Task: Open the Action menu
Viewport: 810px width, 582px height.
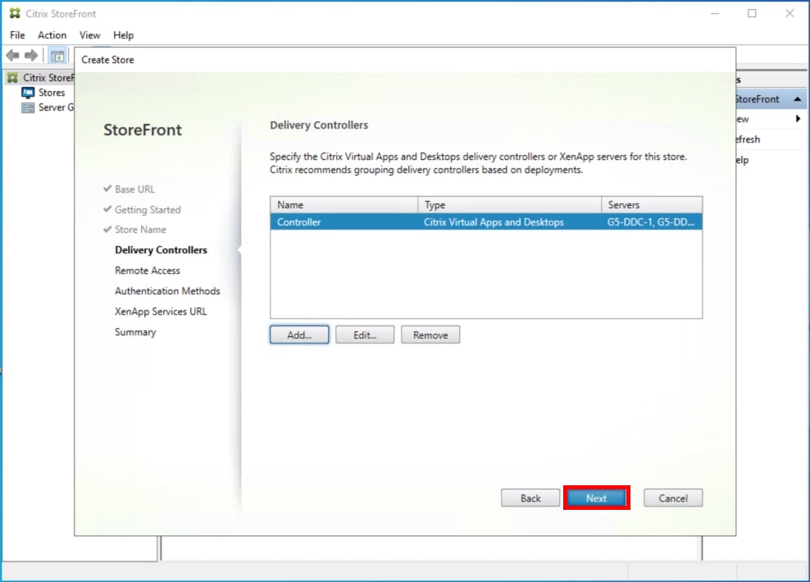Action: 52,35
